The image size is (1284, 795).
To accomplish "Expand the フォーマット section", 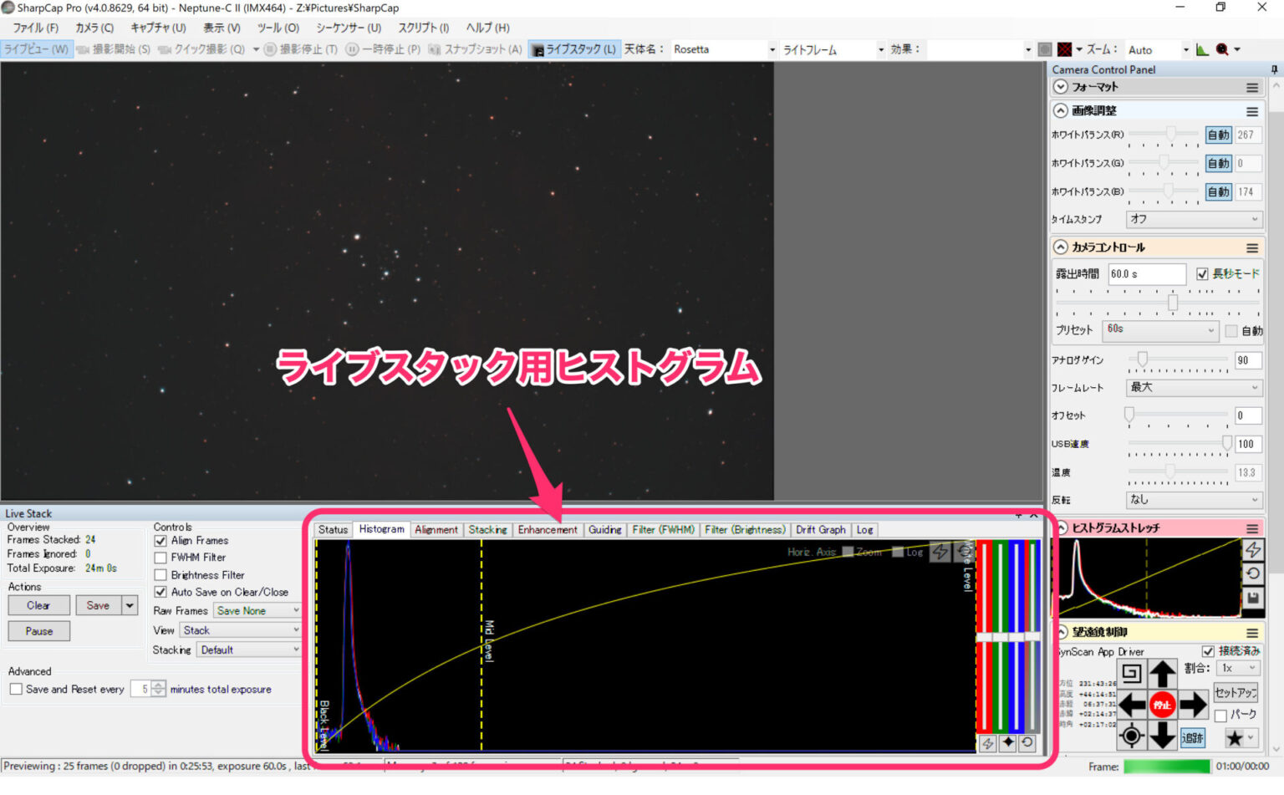I will 1061,87.
